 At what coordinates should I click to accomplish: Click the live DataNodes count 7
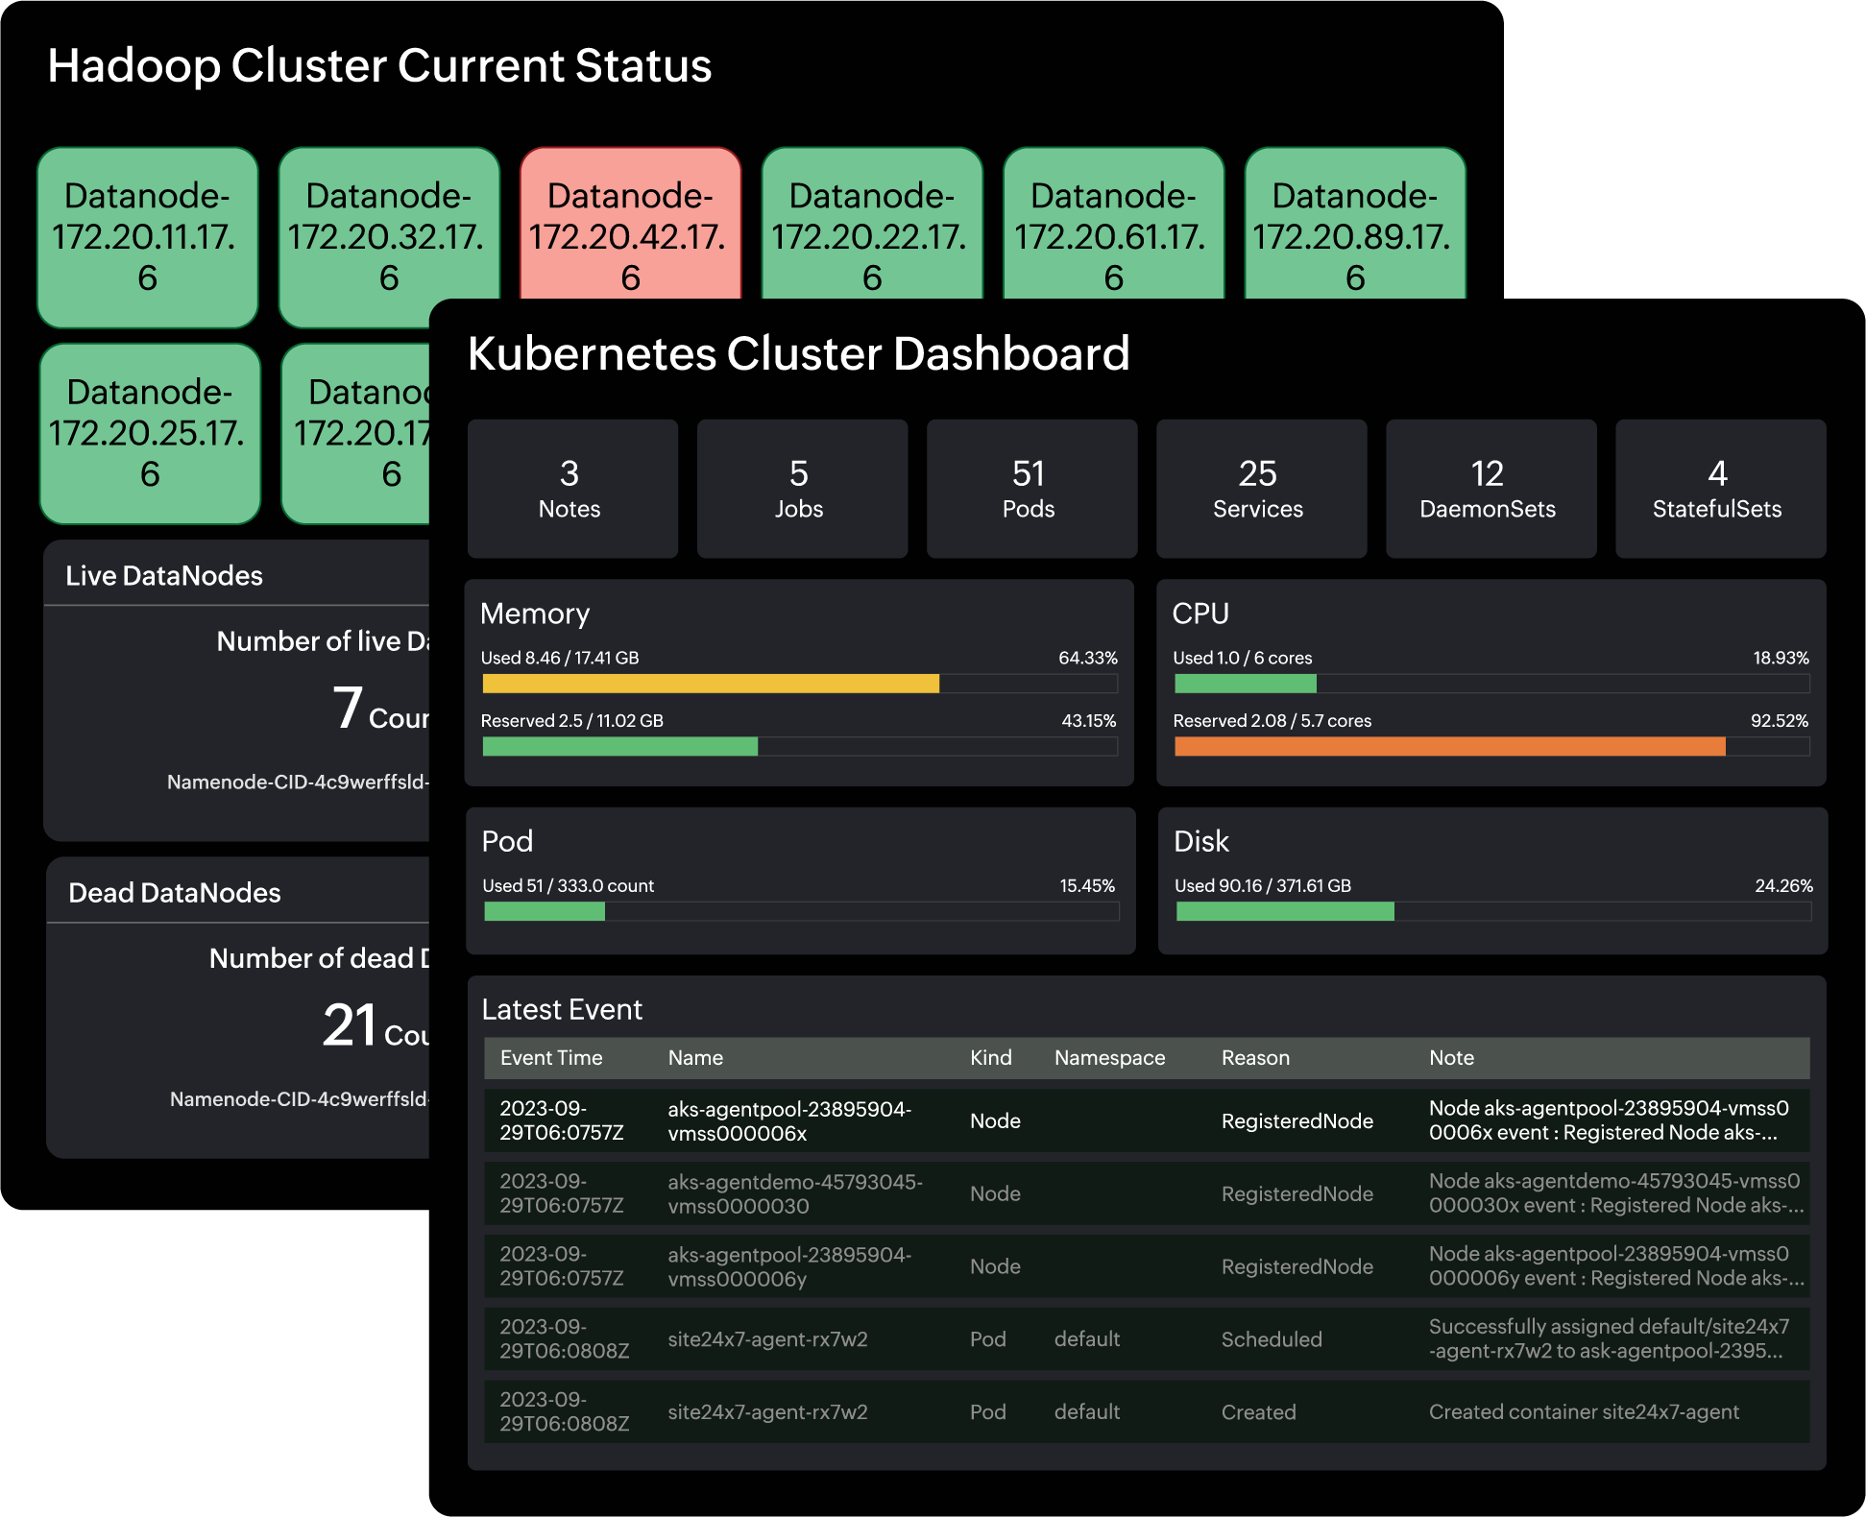pos(348,709)
